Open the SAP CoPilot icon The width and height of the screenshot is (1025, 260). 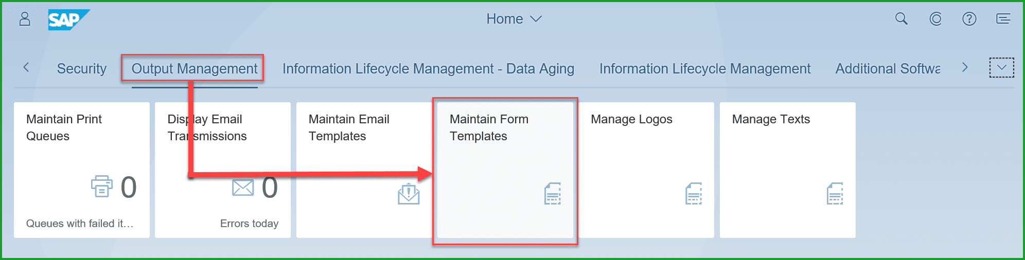935,19
